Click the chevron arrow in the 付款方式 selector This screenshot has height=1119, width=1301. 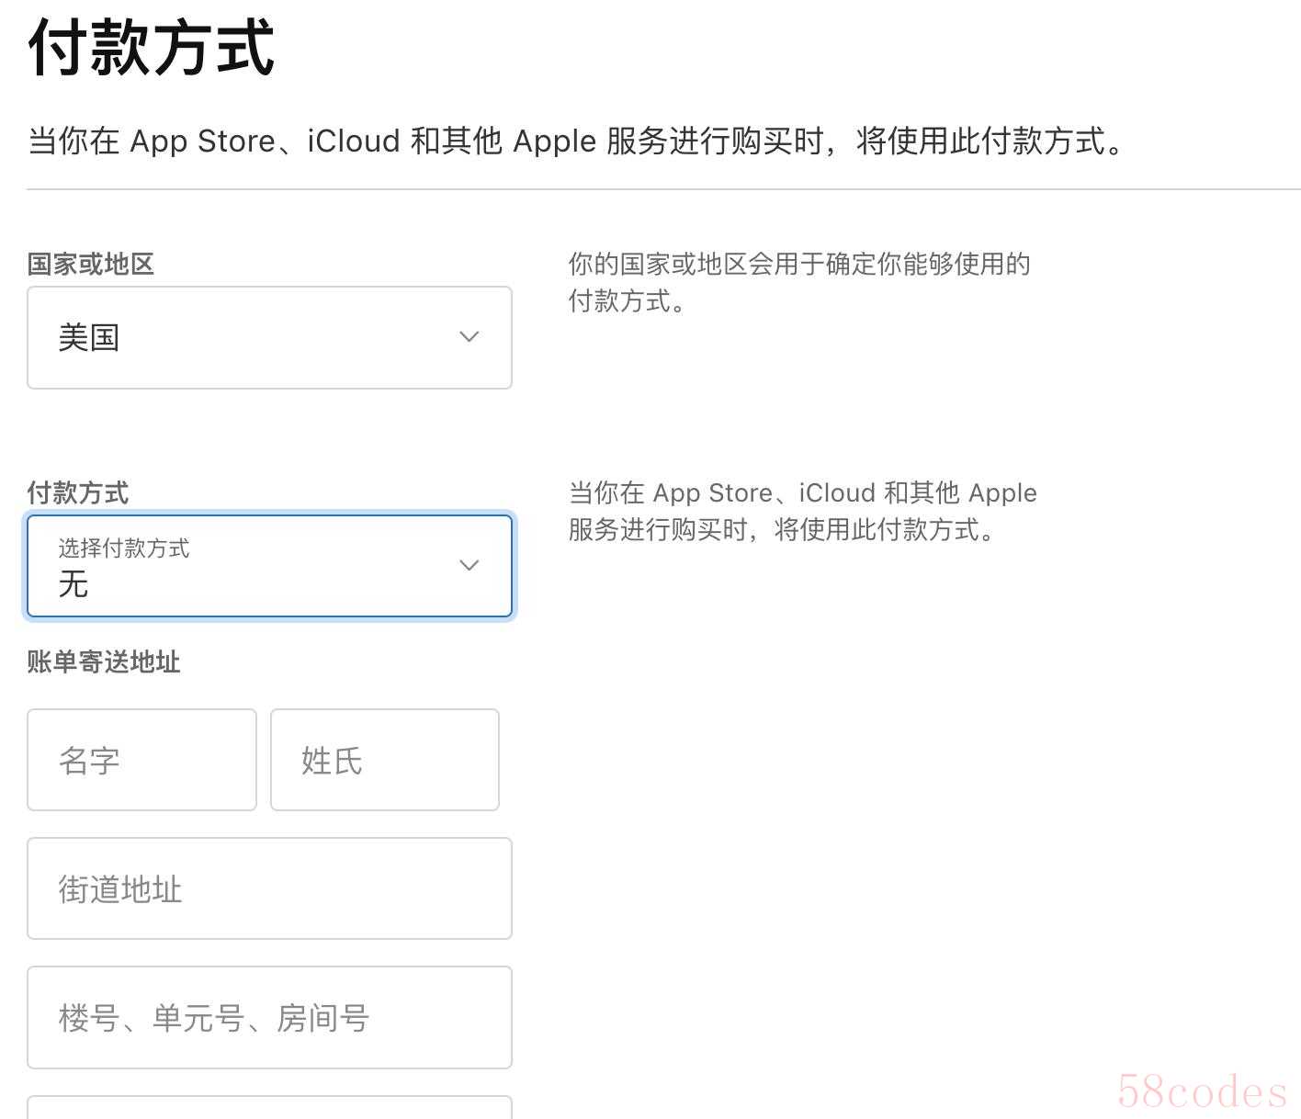click(469, 565)
